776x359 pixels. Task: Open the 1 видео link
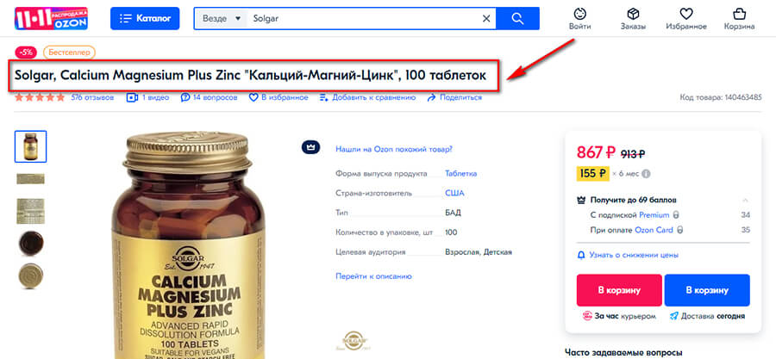pyautogui.click(x=148, y=97)
